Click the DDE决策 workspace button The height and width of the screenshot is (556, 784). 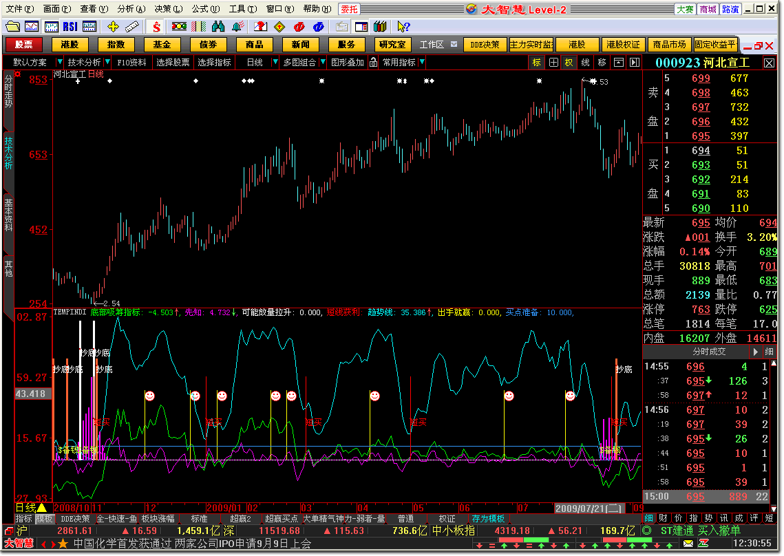[485, 45]
